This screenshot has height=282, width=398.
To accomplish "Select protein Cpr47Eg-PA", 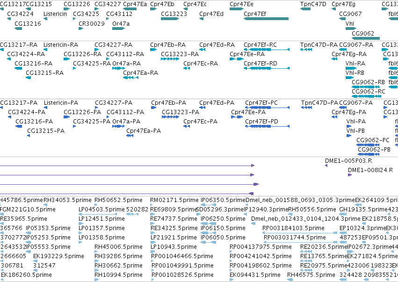I will (x=334, y=117).
